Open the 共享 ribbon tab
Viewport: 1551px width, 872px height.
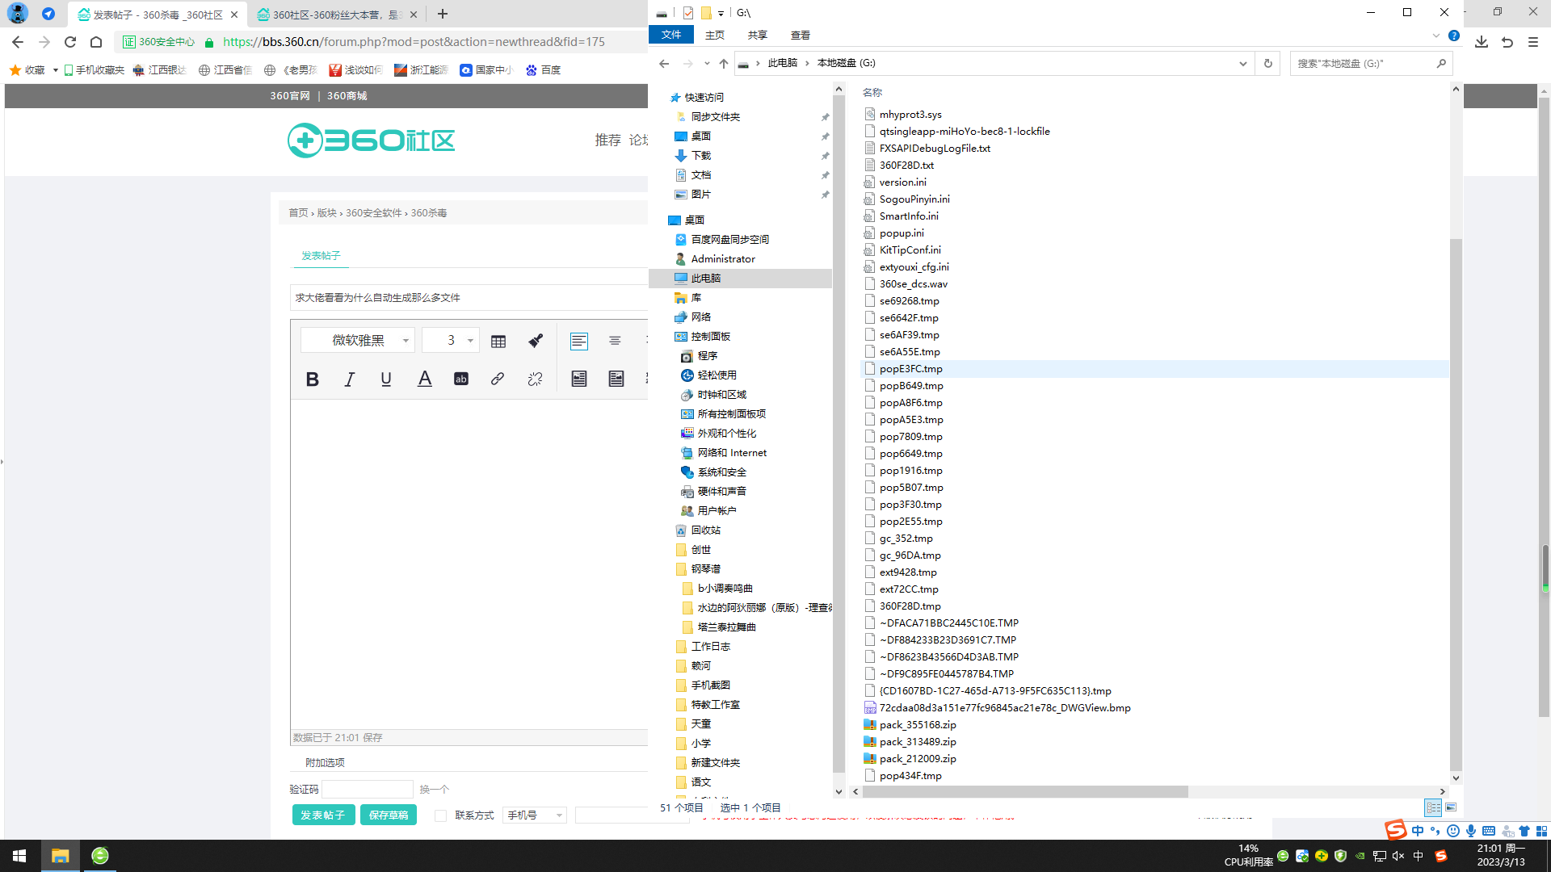point(758,35)
